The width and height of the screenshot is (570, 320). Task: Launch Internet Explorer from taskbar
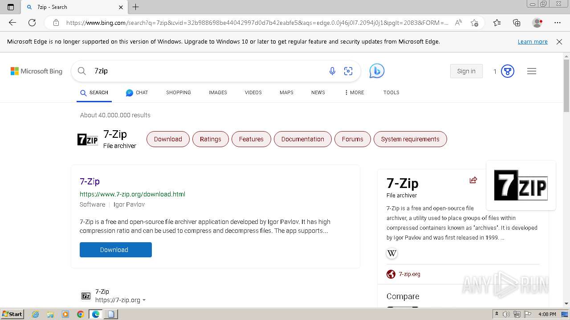coord(36,314)
